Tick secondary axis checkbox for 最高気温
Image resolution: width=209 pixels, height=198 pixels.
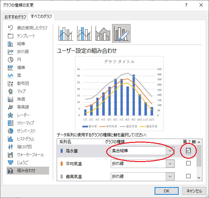(188, 176)
